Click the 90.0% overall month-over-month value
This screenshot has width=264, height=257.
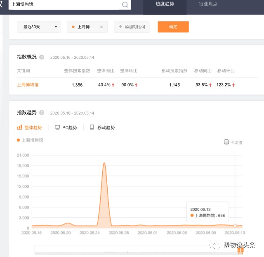pos(127,85)
